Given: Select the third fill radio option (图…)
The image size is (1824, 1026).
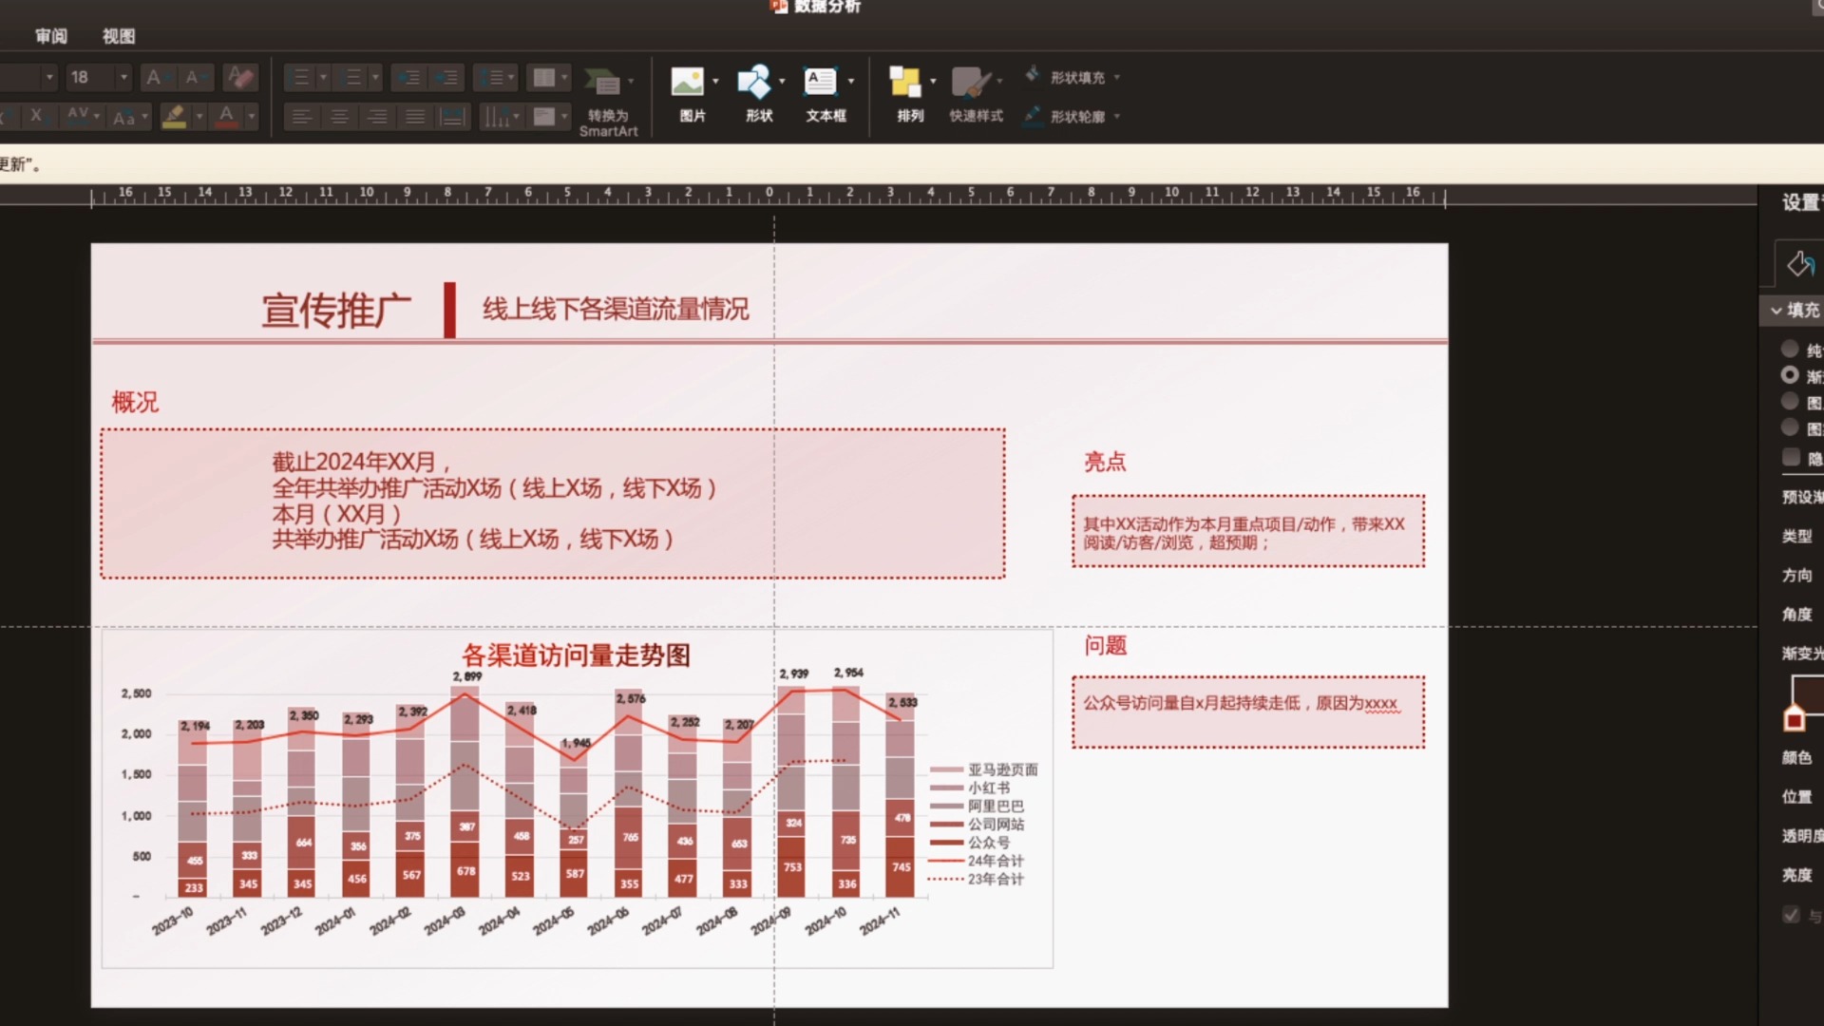Looking at the screenshot, I should (1790, 401).
